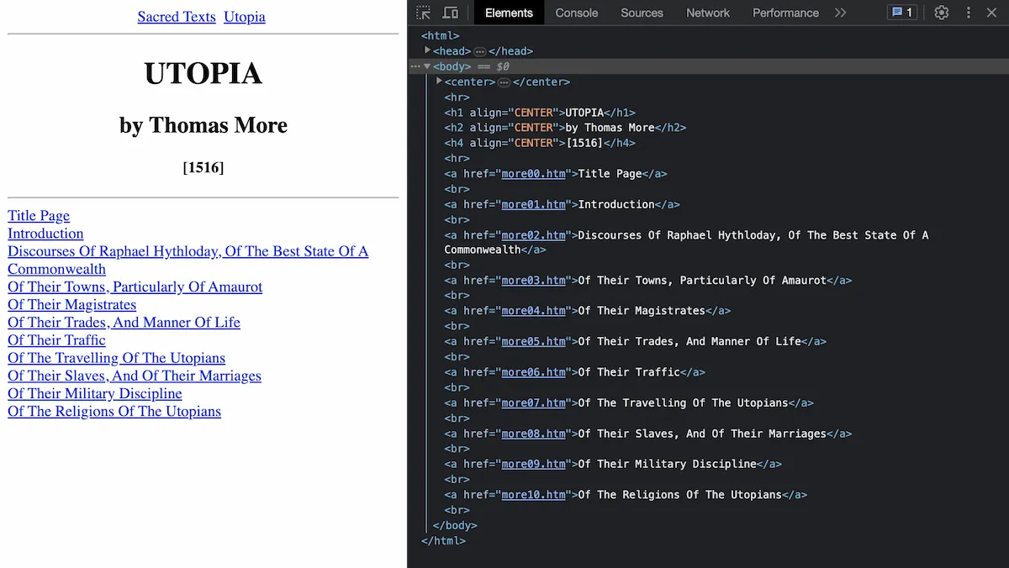Switch to the Elements tab
The image size is (1009, 568).
click(509, 13)
